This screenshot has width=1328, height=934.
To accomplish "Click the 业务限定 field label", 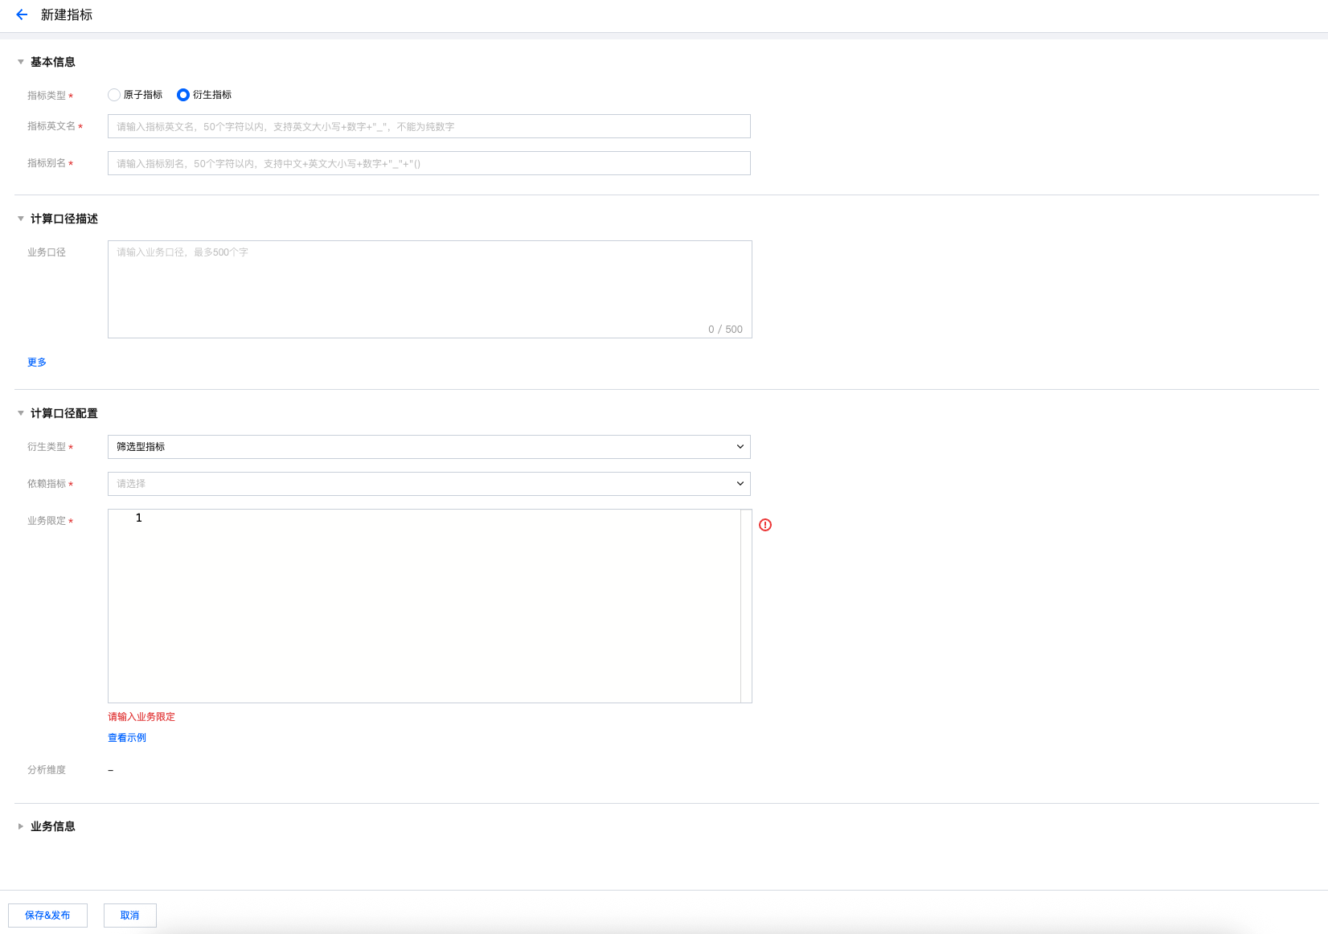I will (47, 521).
